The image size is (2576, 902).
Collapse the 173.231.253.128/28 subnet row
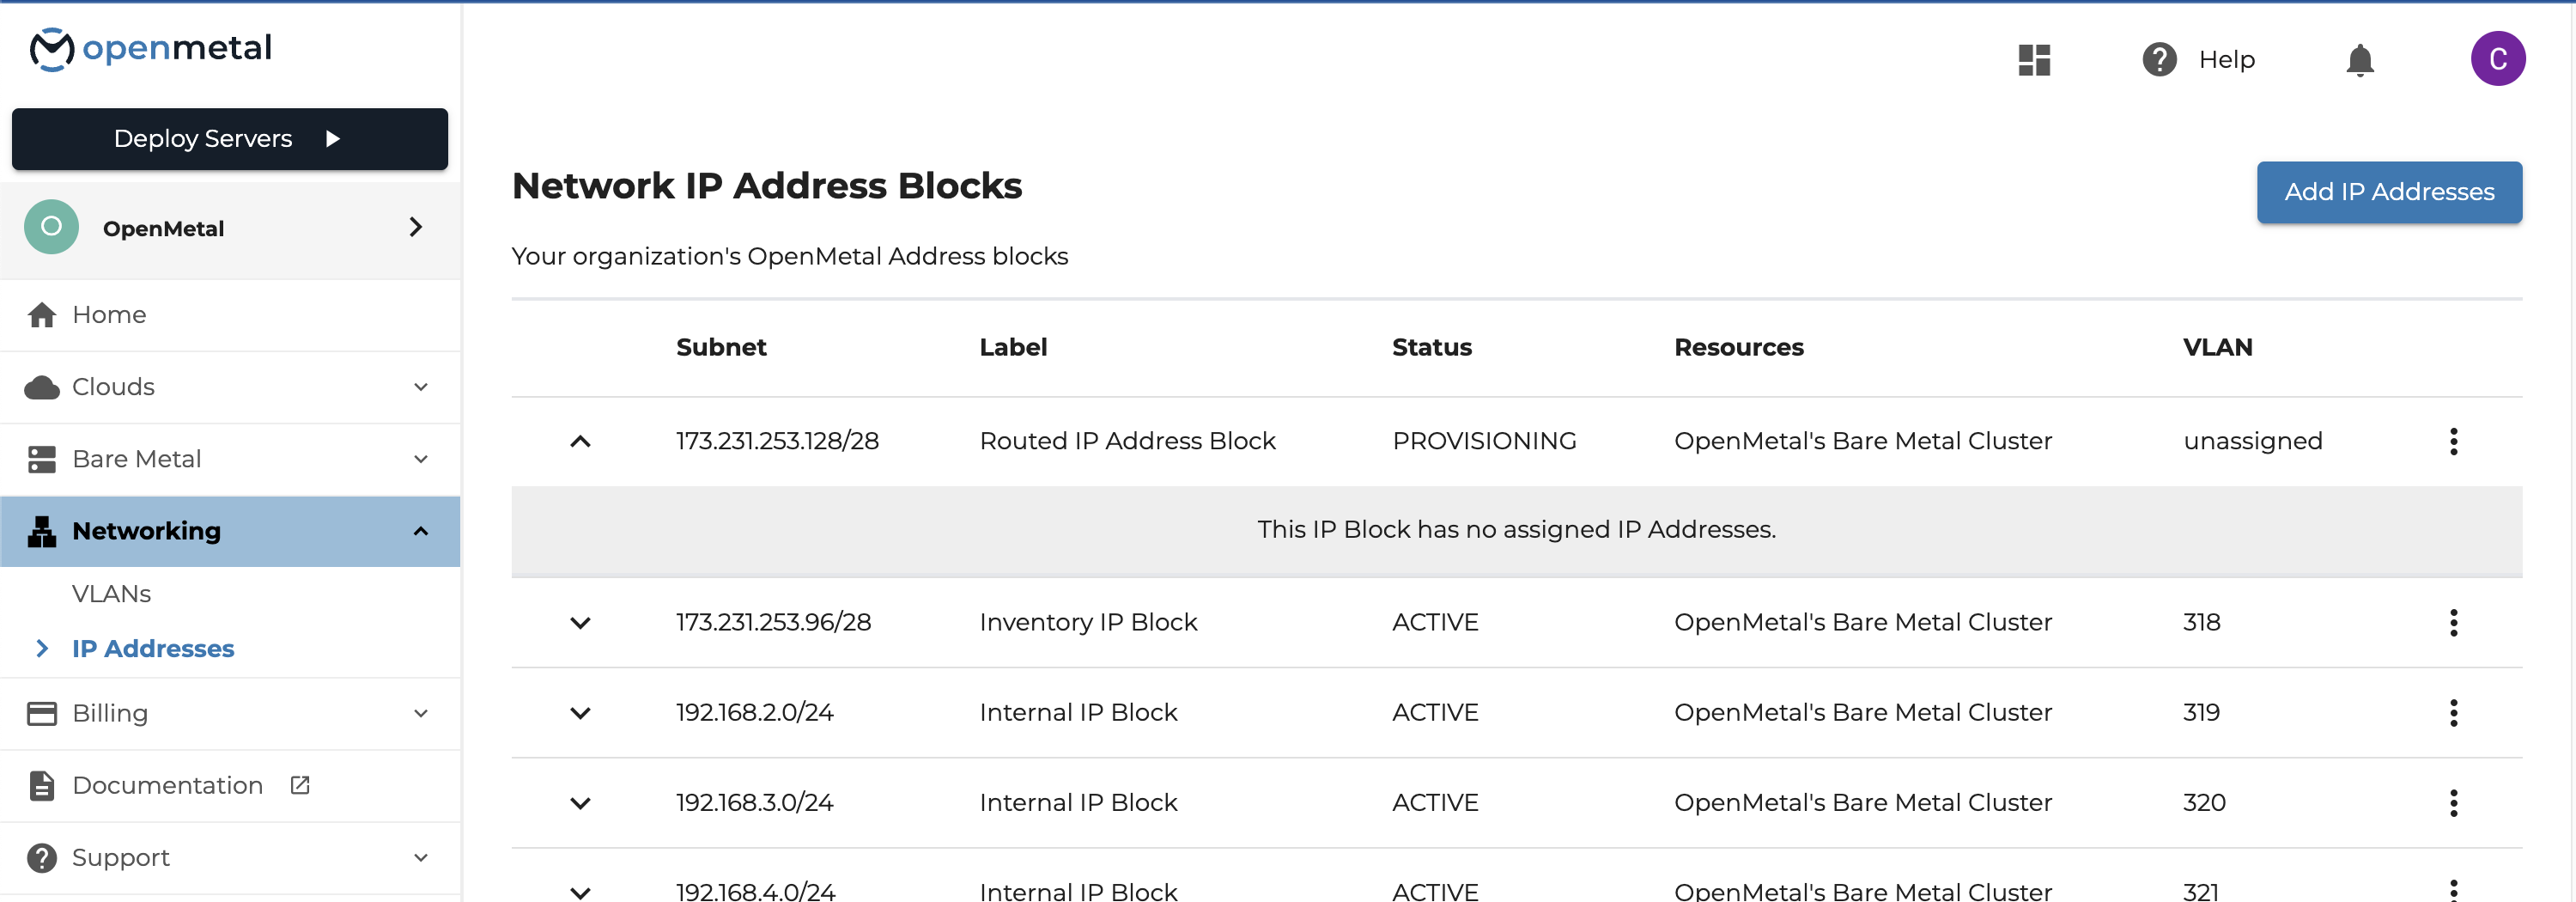(580, 441)
